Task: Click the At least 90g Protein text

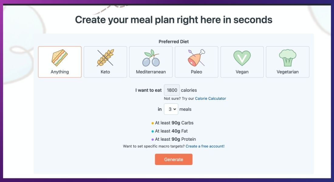Action: click(175, 139)
